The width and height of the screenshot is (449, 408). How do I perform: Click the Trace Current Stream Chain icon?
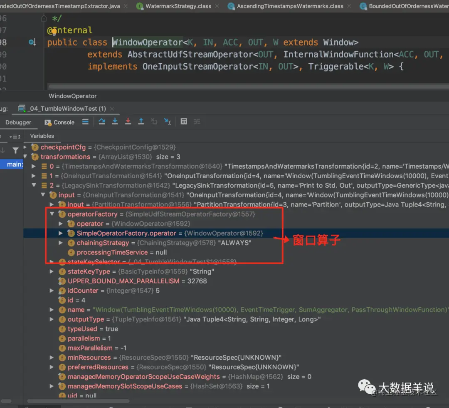pos(197,122)
